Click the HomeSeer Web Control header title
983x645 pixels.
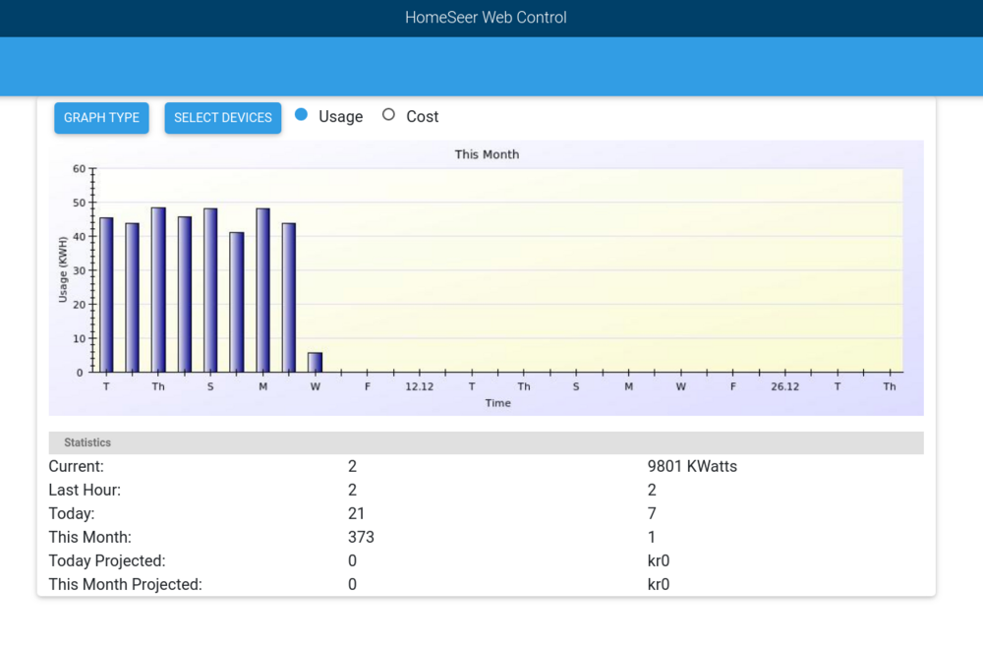486,18
